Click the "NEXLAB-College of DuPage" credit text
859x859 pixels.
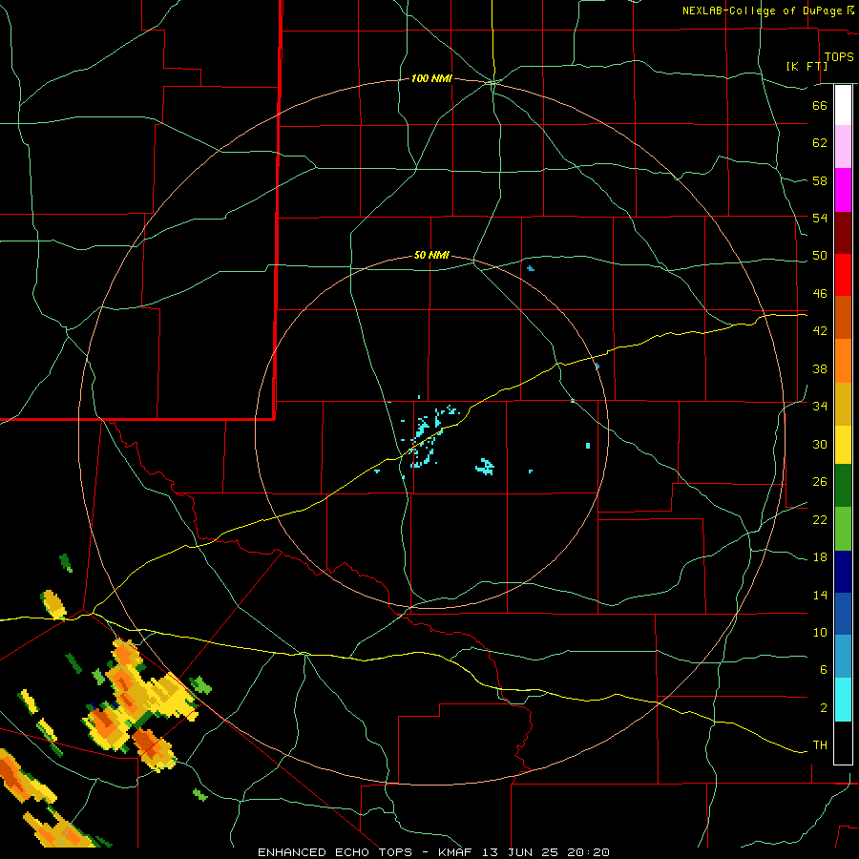pos(762,10)
